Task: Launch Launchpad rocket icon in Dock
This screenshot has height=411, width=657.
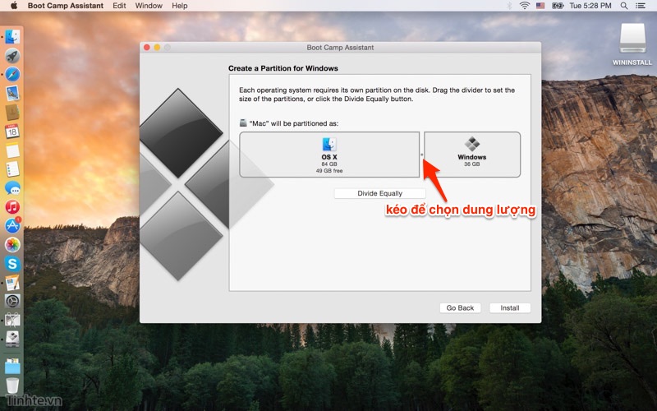Action: click(x=12, y=55)
